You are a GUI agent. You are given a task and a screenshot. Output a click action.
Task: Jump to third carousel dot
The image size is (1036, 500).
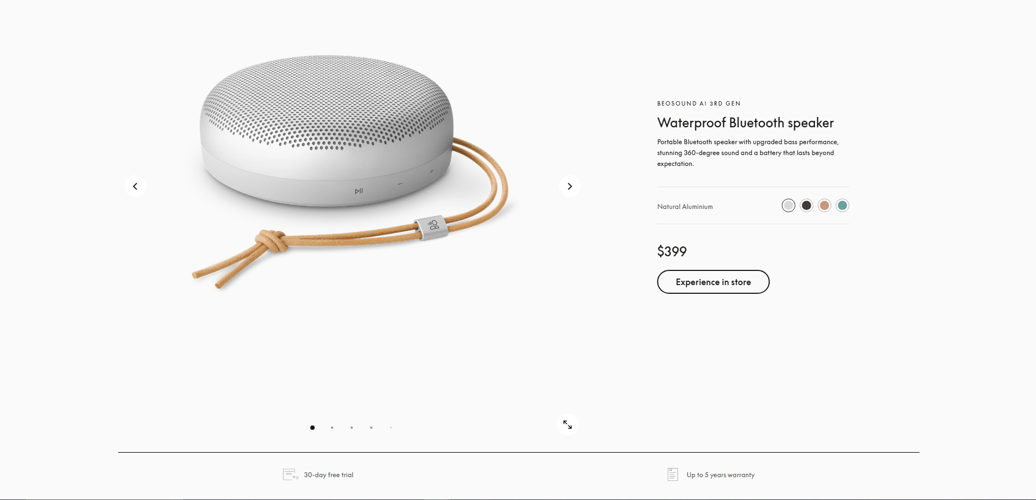click(352, 428)
